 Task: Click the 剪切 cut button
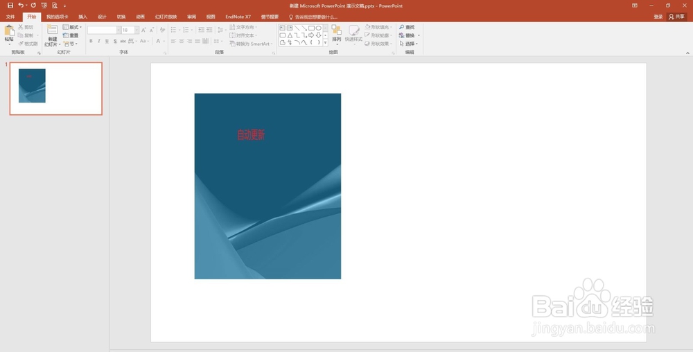[x=26, y=27]
